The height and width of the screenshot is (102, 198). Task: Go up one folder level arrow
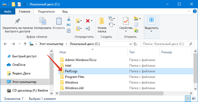[25, 44]
